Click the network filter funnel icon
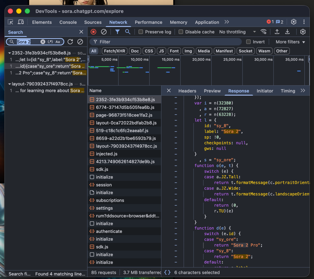This screenshot has height=279, width=314. 117,32
